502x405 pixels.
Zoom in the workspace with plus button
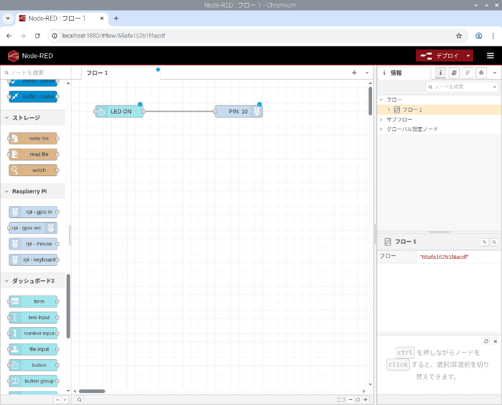(x=366, y=399)
